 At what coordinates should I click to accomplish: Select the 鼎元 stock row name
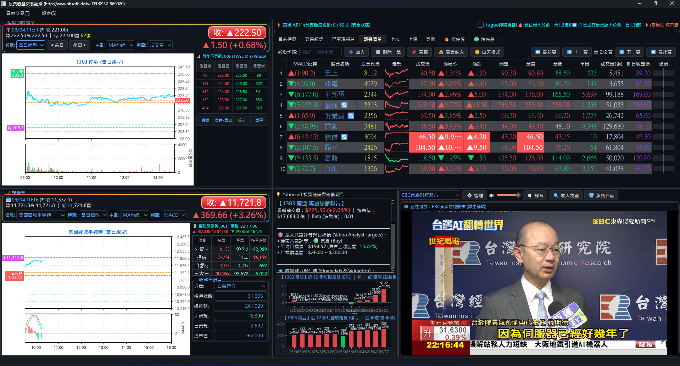point(331,148)
